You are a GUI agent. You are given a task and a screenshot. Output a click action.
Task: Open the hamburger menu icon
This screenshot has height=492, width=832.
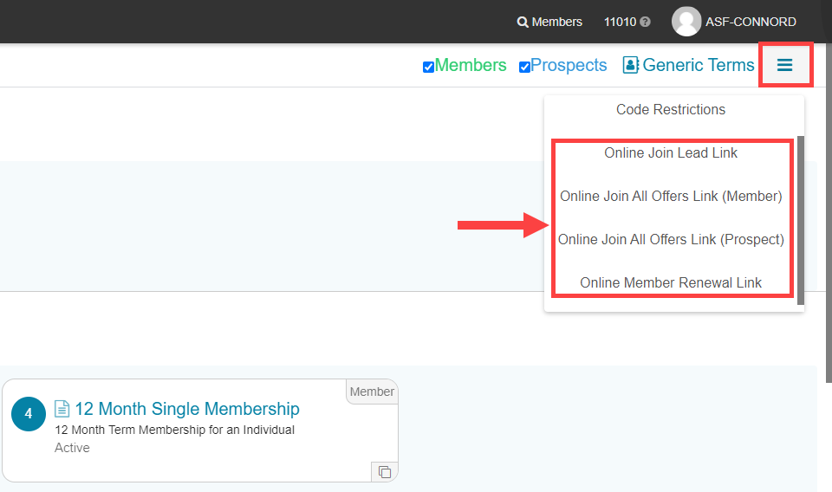point(785,65)
